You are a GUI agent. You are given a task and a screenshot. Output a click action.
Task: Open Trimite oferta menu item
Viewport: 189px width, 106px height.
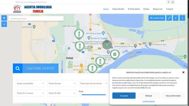pyautogui.click(x=134, y=9)
